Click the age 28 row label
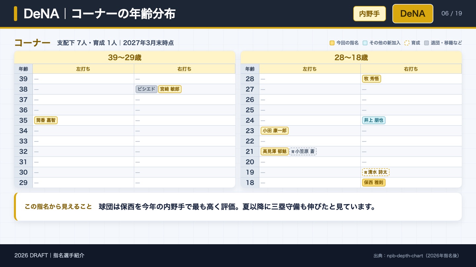 pyautogui.click(x=250, y=79)
